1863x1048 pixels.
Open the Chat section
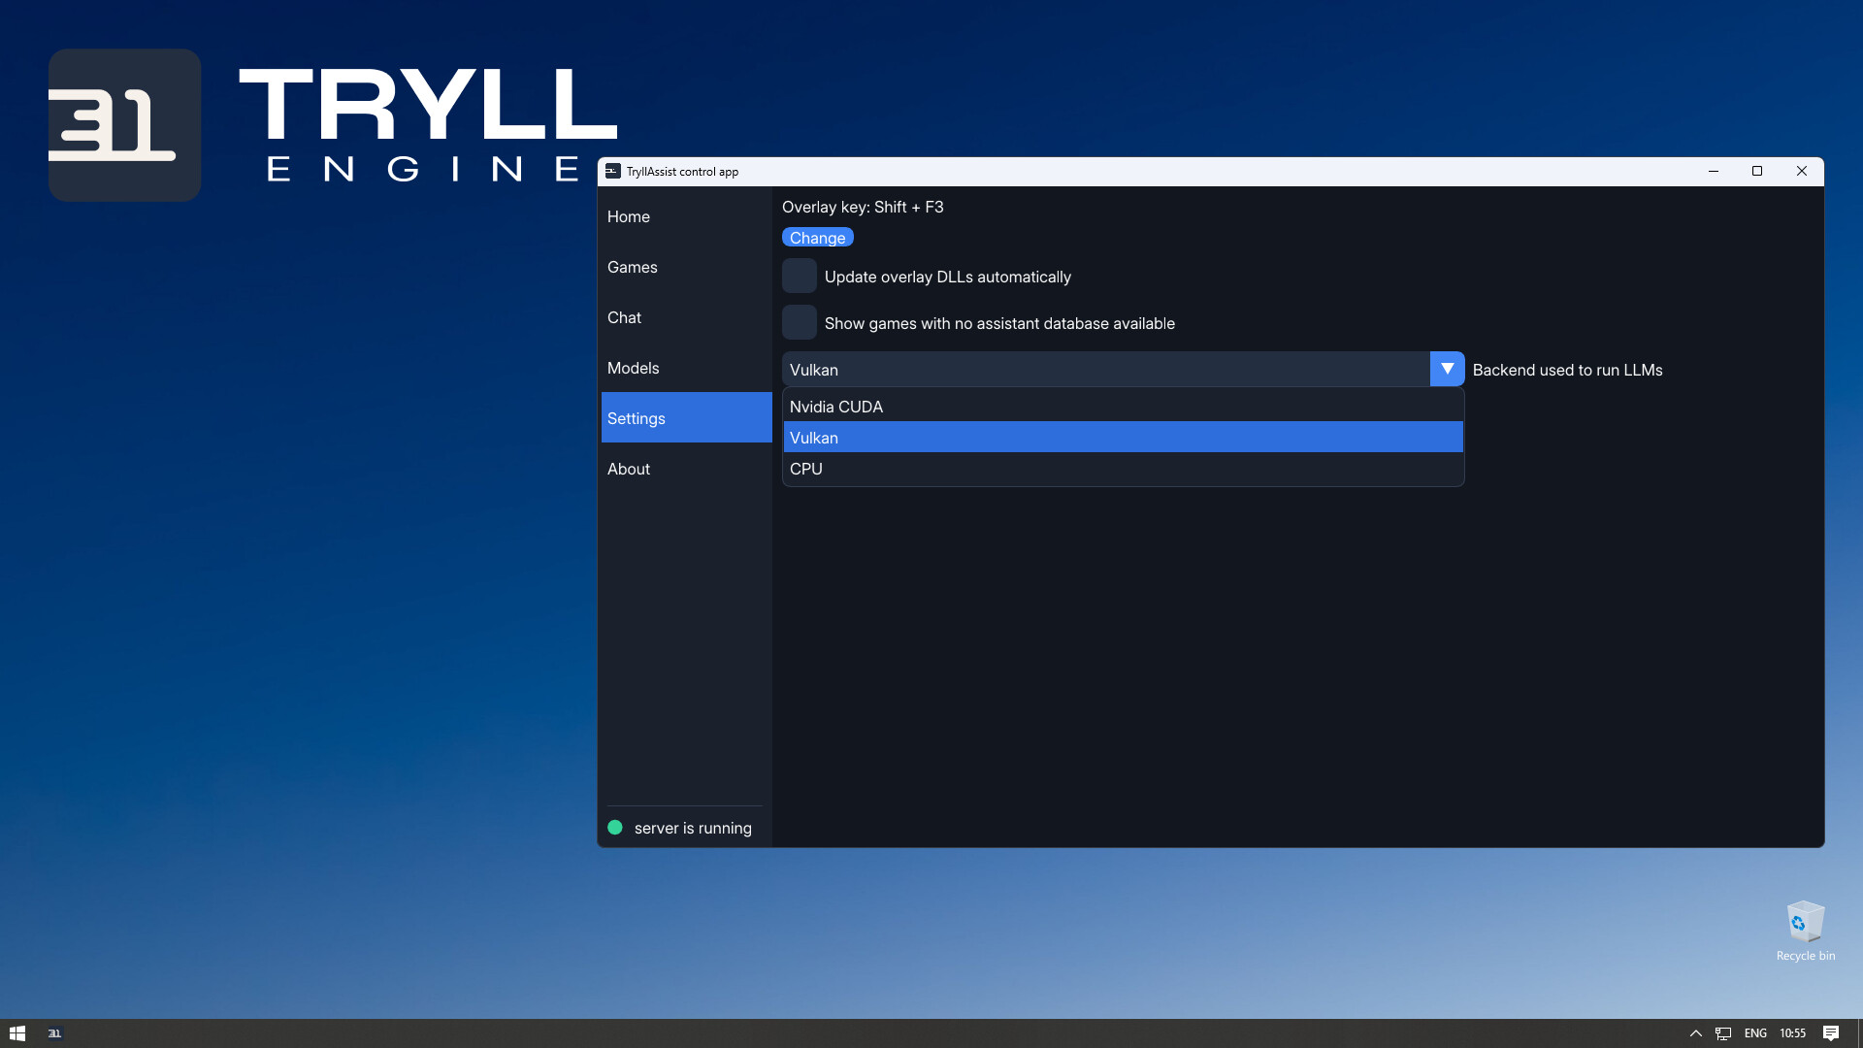[x=686, y=317]
